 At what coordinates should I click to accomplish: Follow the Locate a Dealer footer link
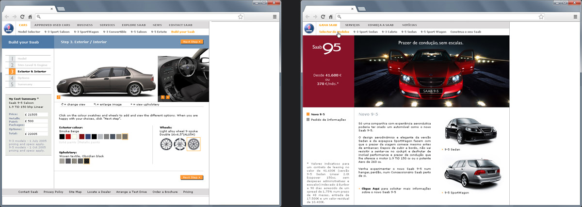[99, 192]
